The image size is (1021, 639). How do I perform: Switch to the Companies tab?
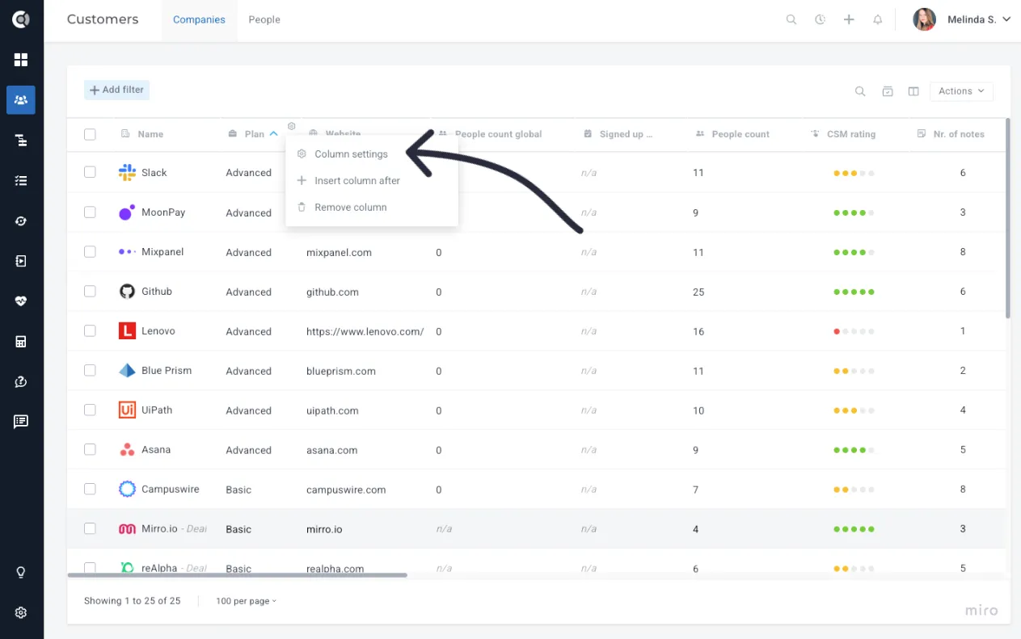pos(199,20)
